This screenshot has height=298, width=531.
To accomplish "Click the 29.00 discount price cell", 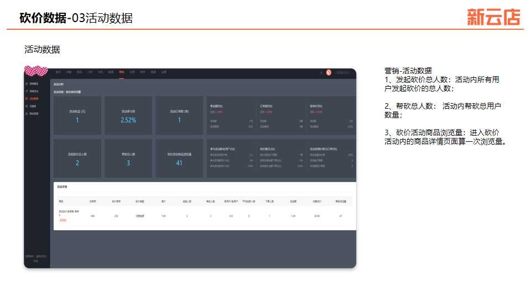I will click(317, 216).
